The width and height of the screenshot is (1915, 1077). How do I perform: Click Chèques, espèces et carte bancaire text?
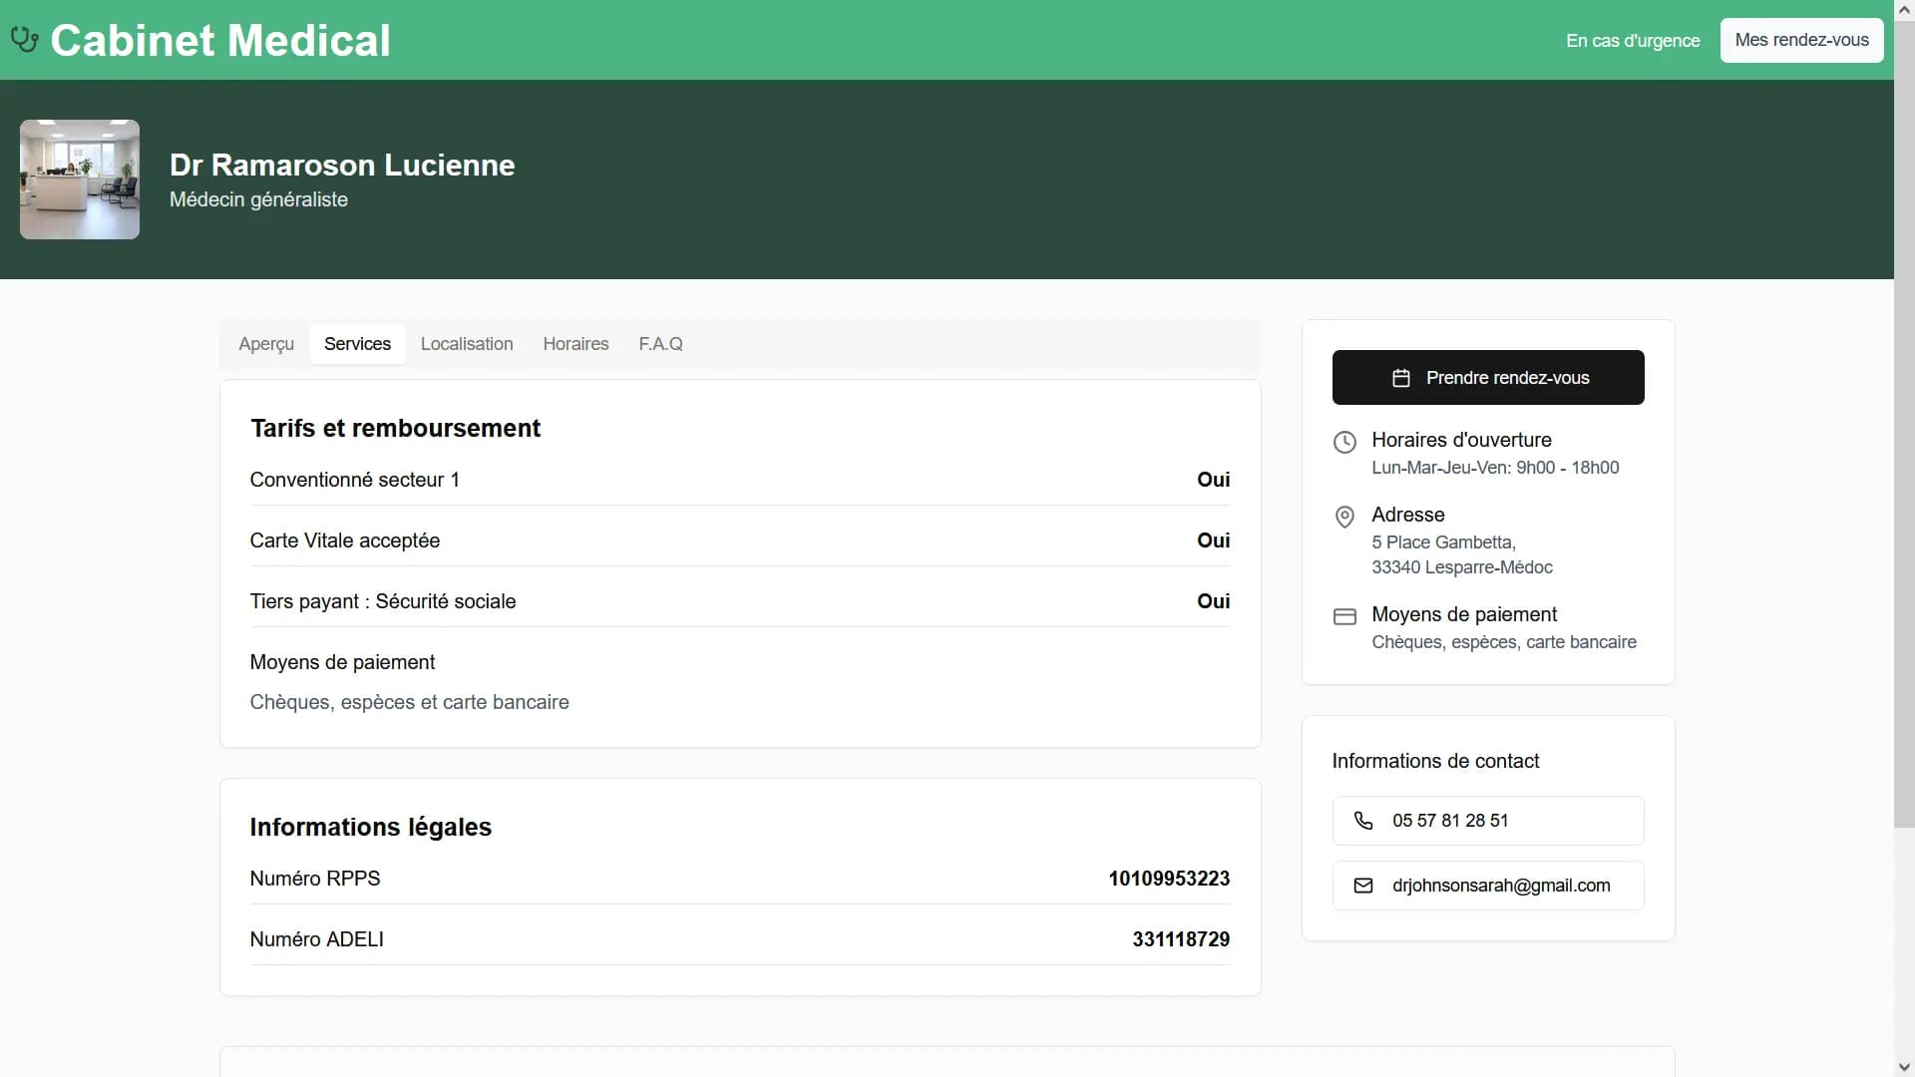point(409,702)
